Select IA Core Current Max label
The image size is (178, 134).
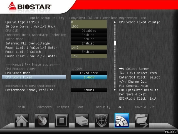point(30,27)
